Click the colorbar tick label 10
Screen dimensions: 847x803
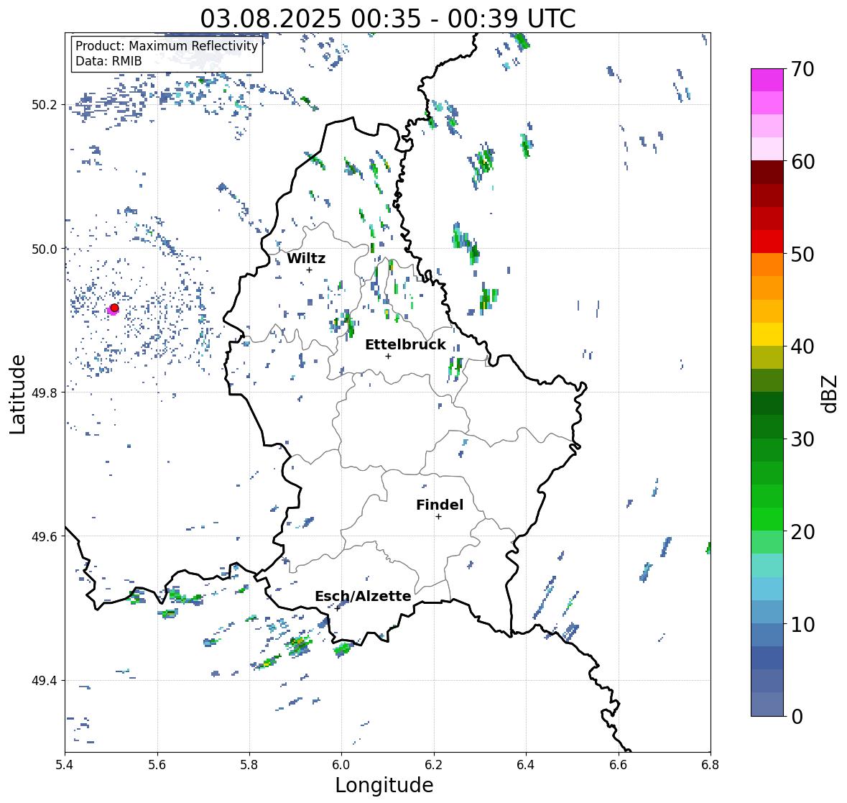pos(802,624)
